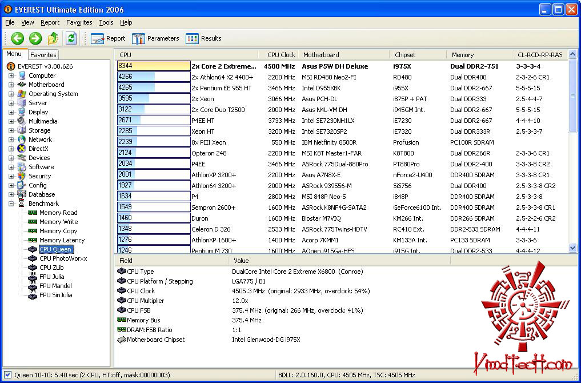Open the Help menu
This screenshot has width=581, height=383.
click(x=126, y=23)
